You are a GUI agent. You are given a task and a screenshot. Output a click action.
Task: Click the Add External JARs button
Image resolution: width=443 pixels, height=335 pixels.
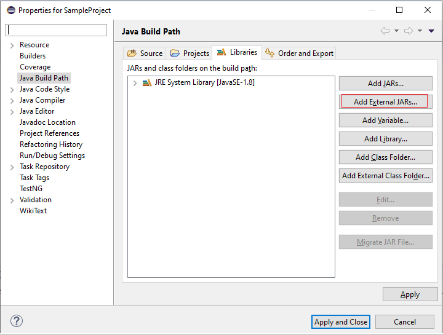click(x=385, y=102)
